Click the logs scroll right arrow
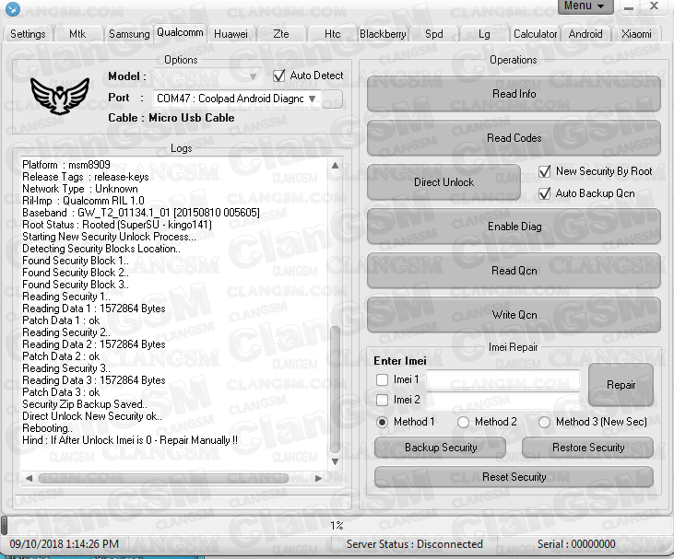The image size is (674, 559). click(x=318, y=478)
